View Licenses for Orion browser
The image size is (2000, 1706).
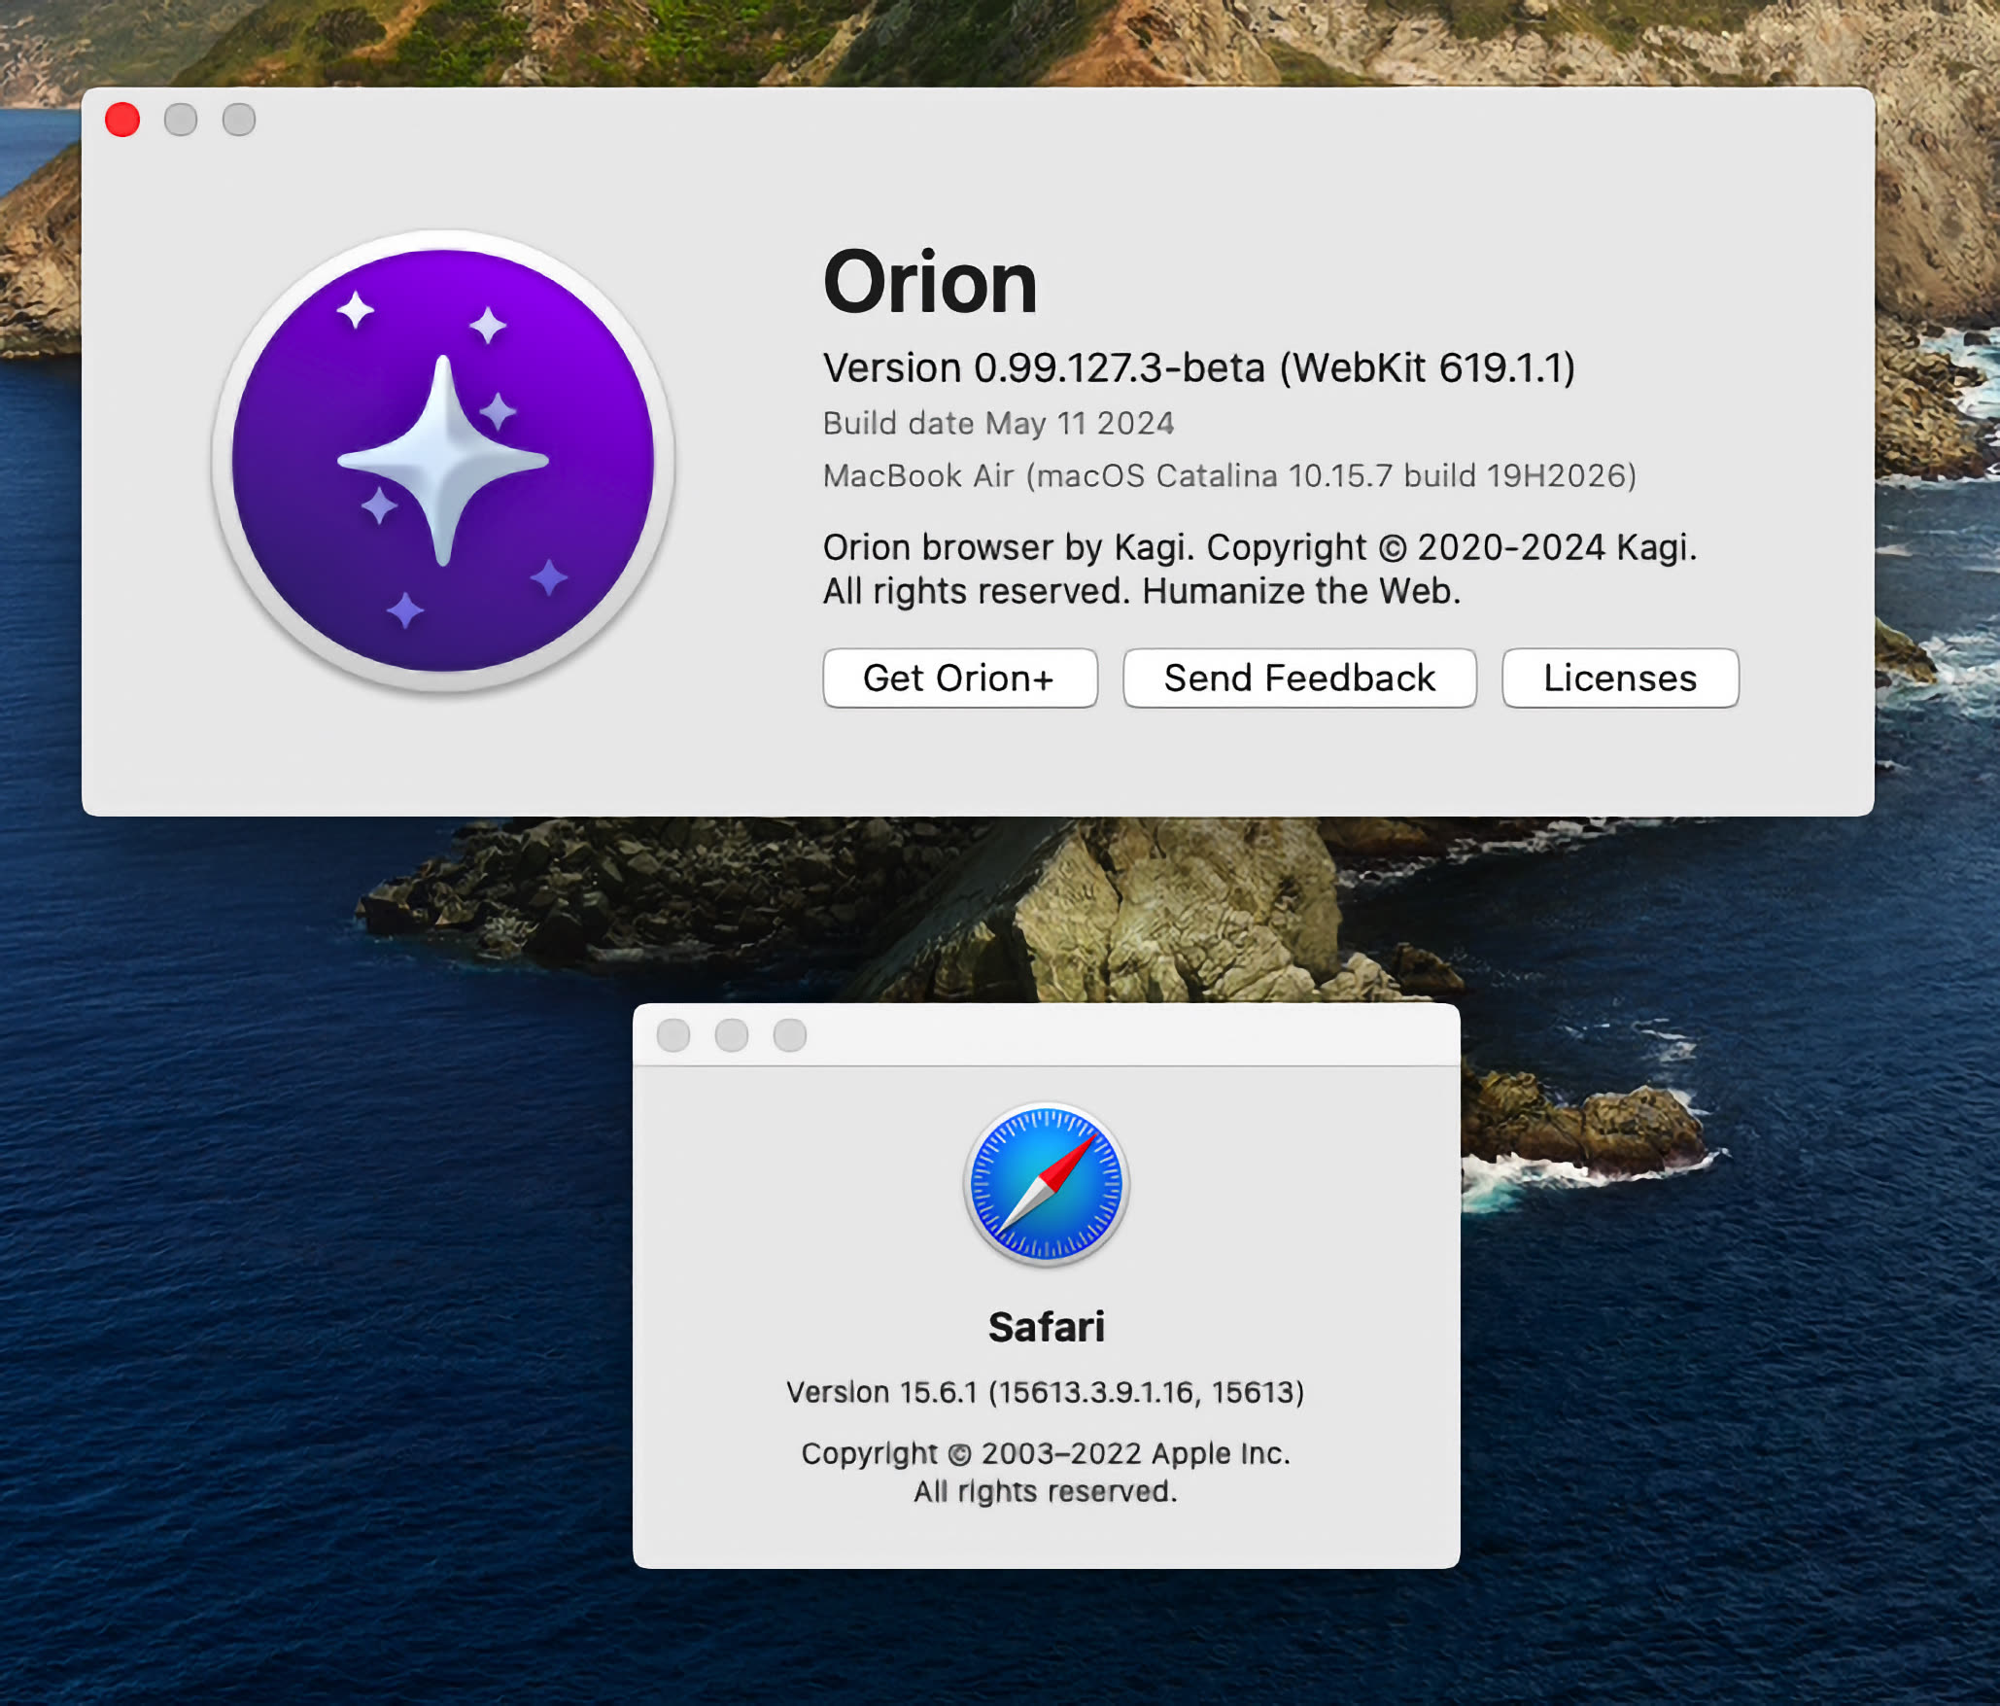[1619, 678]
